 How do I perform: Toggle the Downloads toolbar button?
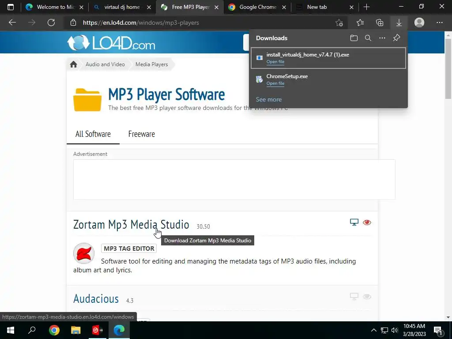coord(399,23)
